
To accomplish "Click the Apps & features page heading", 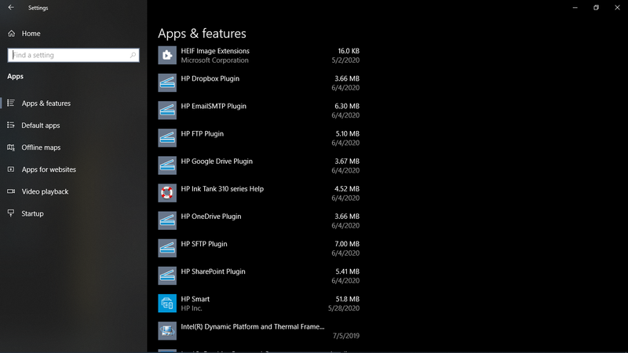I will (202, 33).
